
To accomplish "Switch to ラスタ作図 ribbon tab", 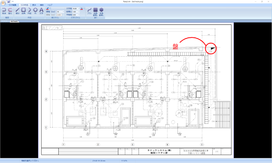I will point(24,5).
